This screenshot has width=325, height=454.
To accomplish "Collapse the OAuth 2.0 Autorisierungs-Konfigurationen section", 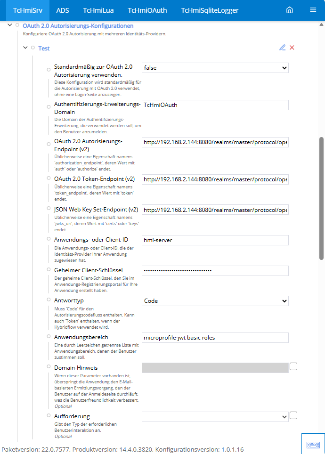I will click(10, 25).
